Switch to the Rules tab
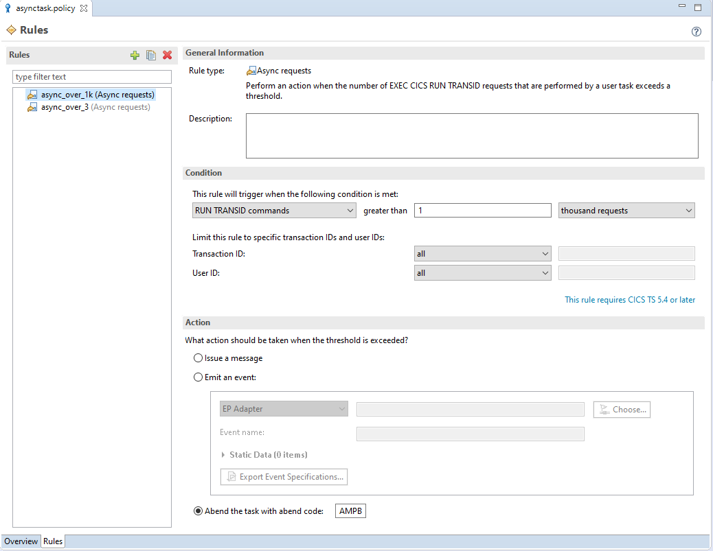 point(52,541)
